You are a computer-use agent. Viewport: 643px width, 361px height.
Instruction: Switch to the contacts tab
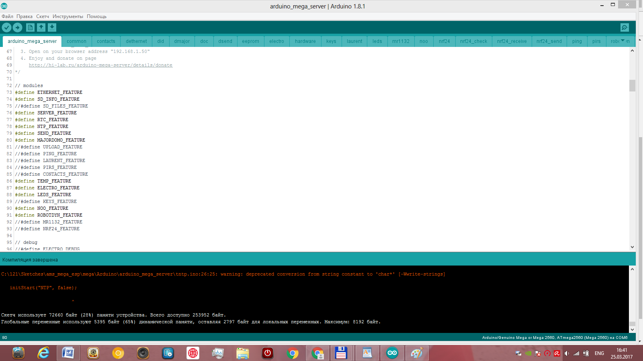click(106, 41)
